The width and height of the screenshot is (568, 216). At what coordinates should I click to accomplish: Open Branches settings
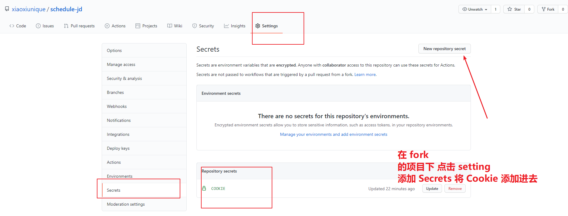click(144, 92)
